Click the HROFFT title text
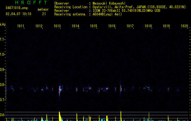Image resolution: width=191 pixels, height=121 pixels. click(31, 2)
